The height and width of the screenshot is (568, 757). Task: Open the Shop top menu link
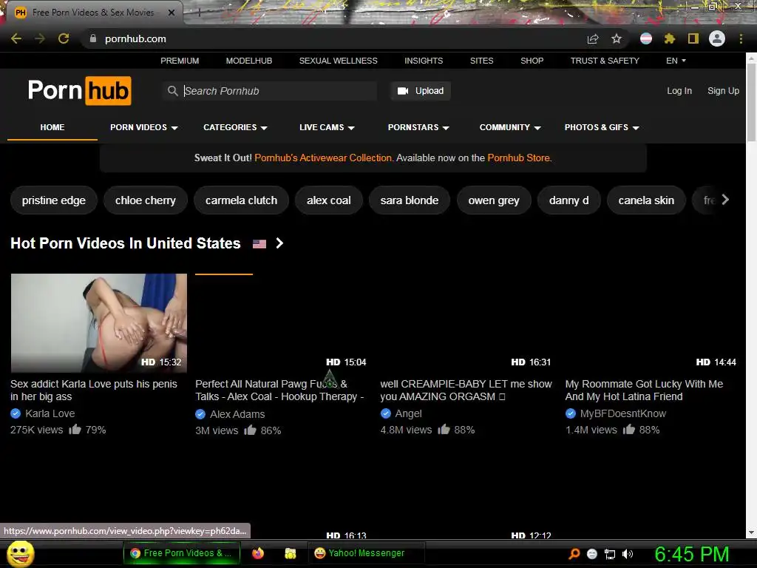coord(532,61)
